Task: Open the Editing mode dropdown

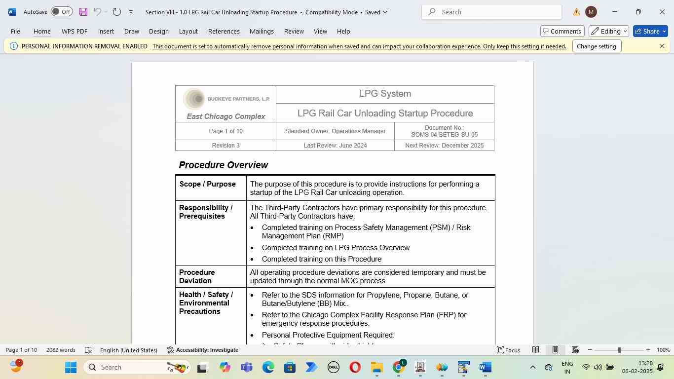Action: pyautogui.click(x=608, y=31)
